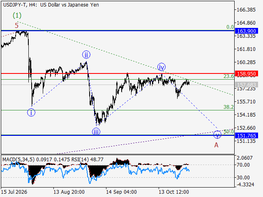
Task: Select the 0.0 Fibonacci level label
Action: 230,27
